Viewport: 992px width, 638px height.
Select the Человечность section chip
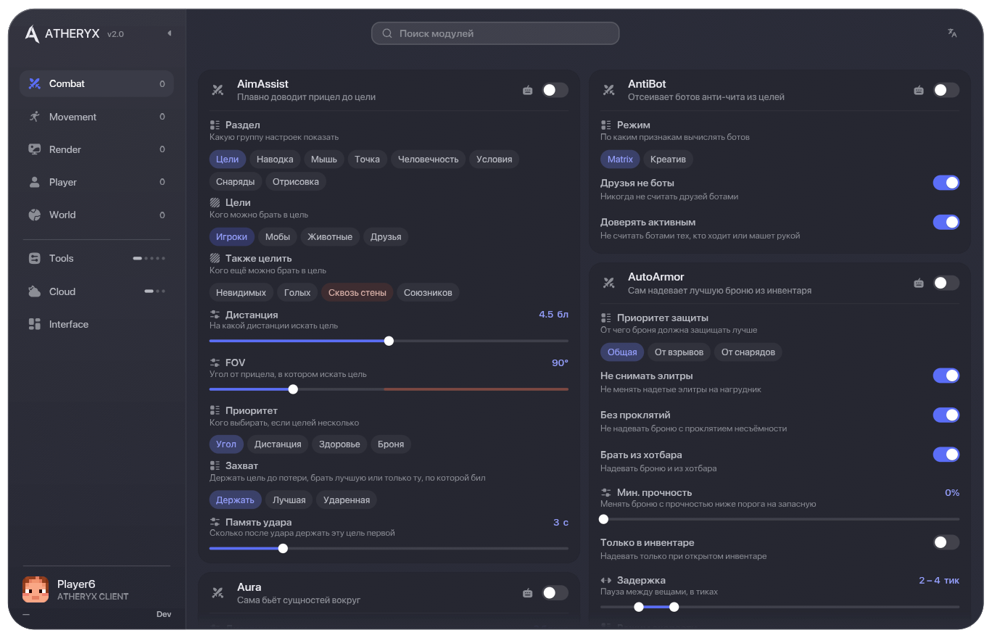428,159
